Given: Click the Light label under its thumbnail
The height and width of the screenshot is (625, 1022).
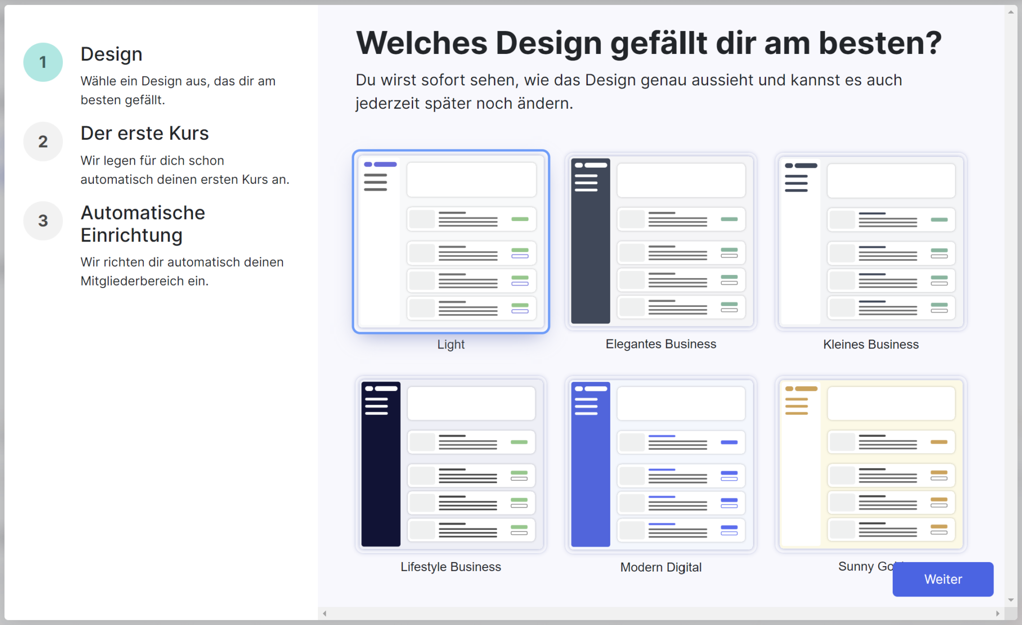Looking at the screenshot, I should pos(450,344).
